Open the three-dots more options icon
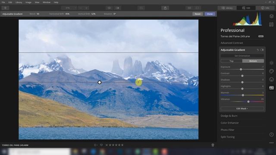The image size is (276, 155). [271, 143]
